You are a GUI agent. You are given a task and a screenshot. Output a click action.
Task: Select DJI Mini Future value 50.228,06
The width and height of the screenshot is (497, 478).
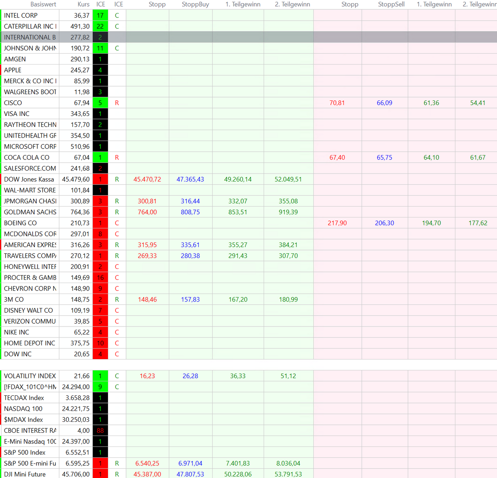tap(238, 474)
